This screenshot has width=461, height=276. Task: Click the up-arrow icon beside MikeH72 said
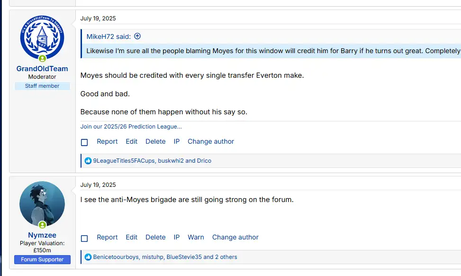coord(137,37)
